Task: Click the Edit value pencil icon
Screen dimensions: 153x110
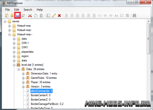Action: (x=54, y=15)
